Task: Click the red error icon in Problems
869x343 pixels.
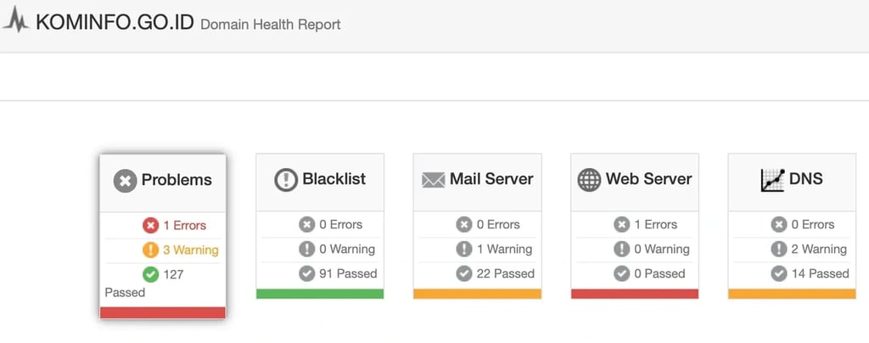Action: point(151,225)
